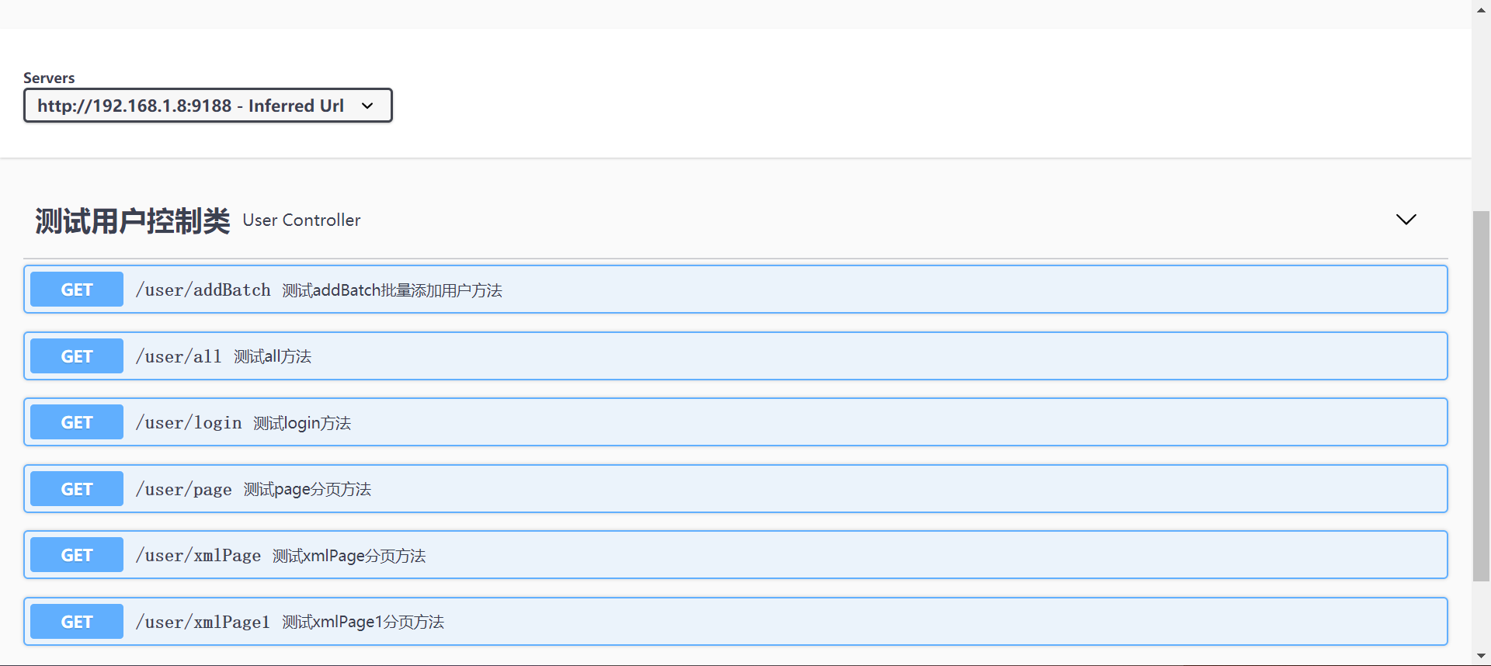Click the vertical scrollbar thumb

(x=1481, y=396)
